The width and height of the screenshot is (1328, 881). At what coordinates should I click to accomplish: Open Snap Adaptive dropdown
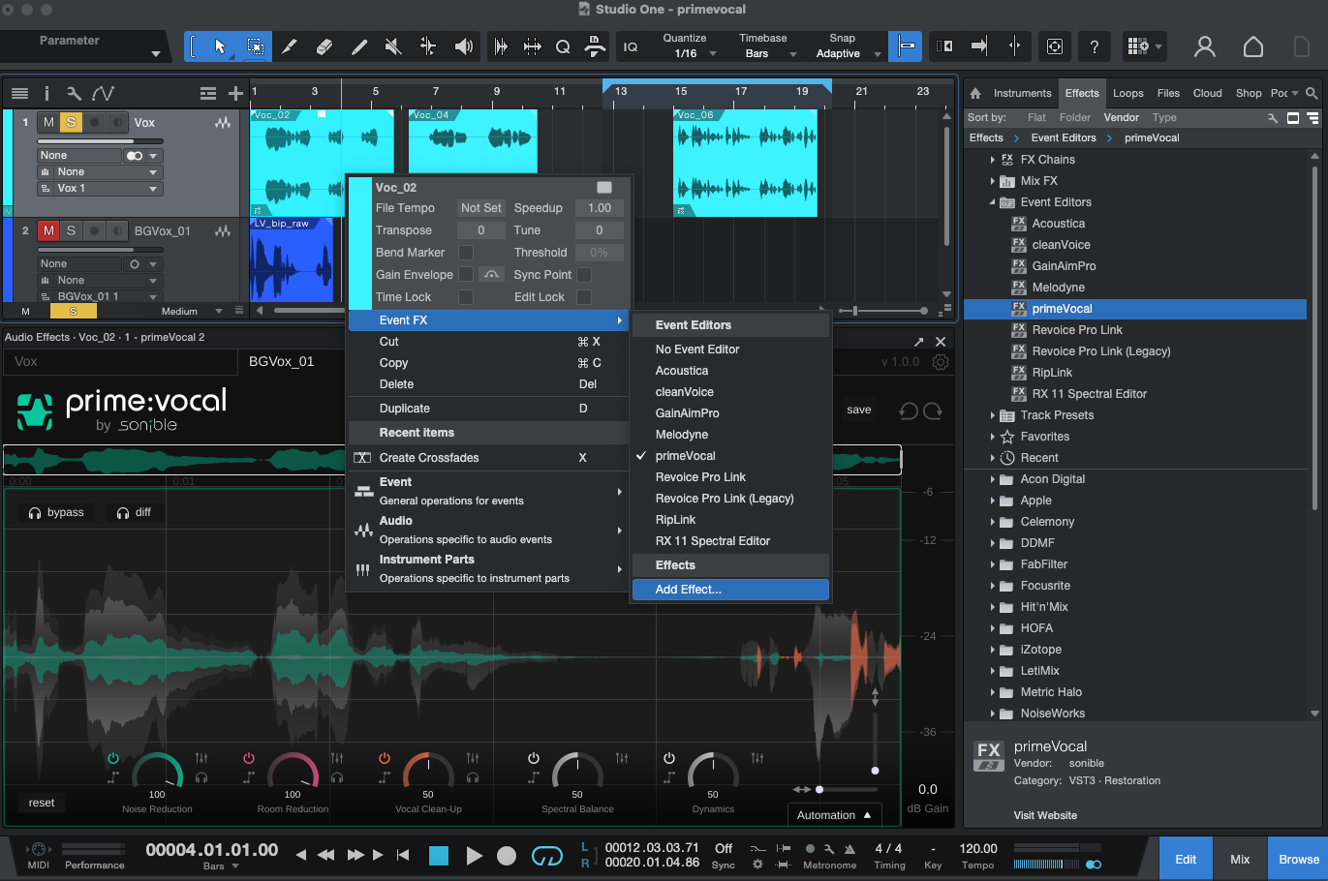tap(847, 53)
